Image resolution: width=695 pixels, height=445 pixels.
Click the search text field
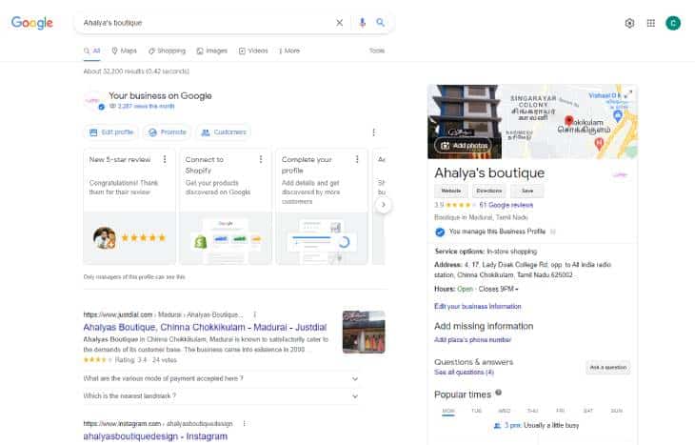204,23
